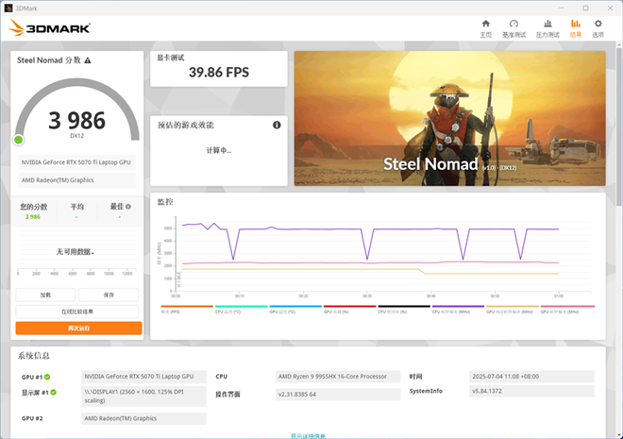623x439 pixels.
Task: Open the 结果 results chart tab
Action: (575, 27)
